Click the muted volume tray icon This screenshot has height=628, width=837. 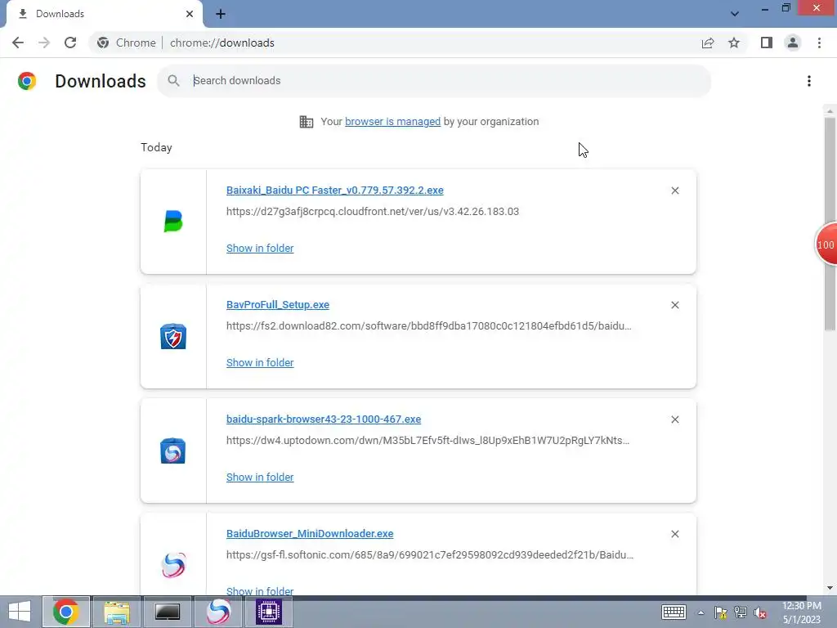click(760, 612)
